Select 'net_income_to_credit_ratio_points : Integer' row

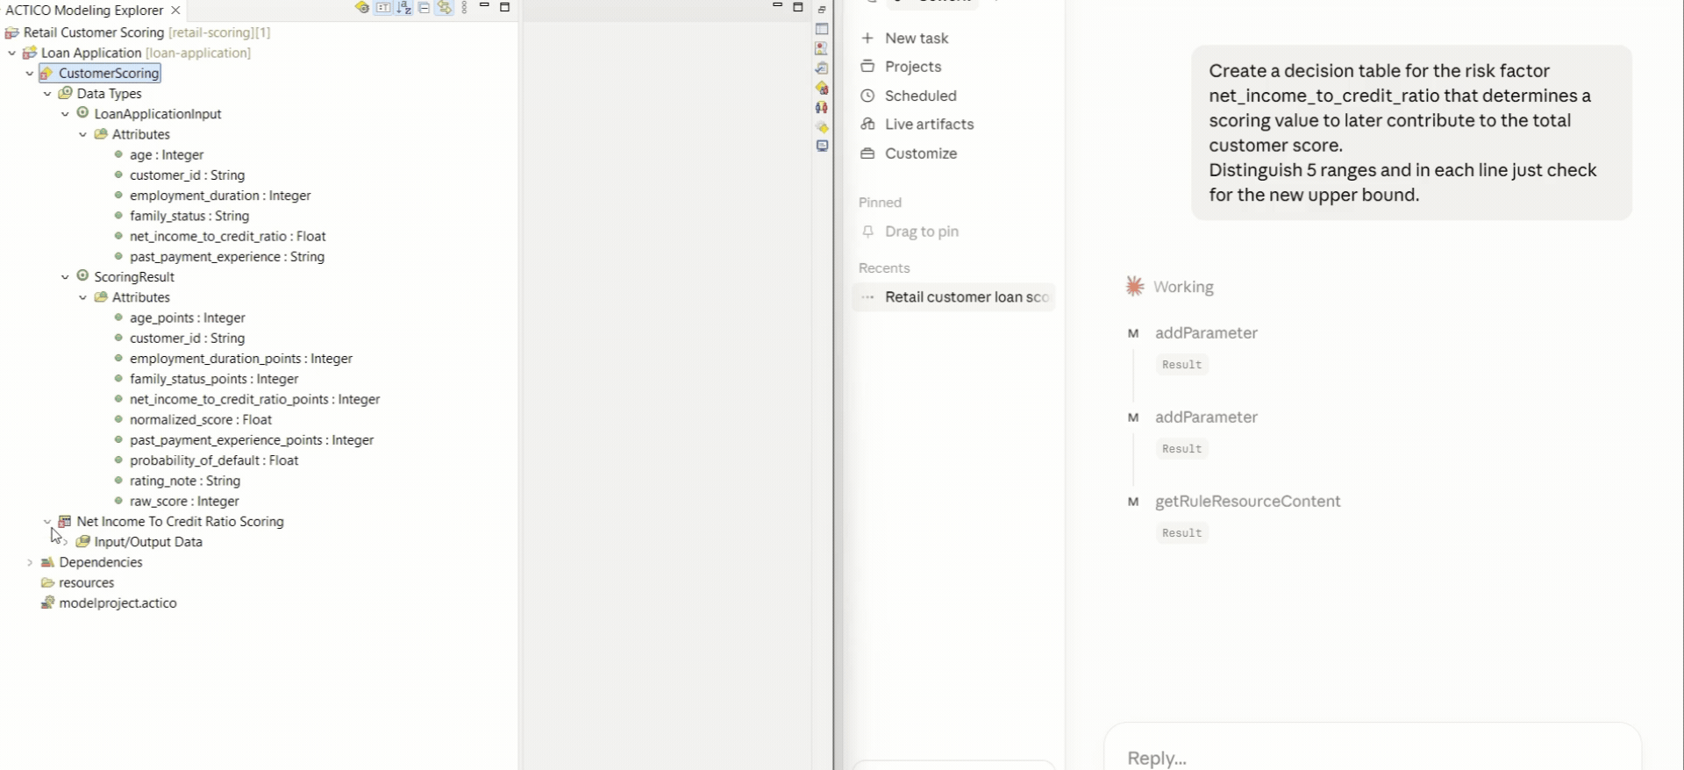[x=254, y=399]
